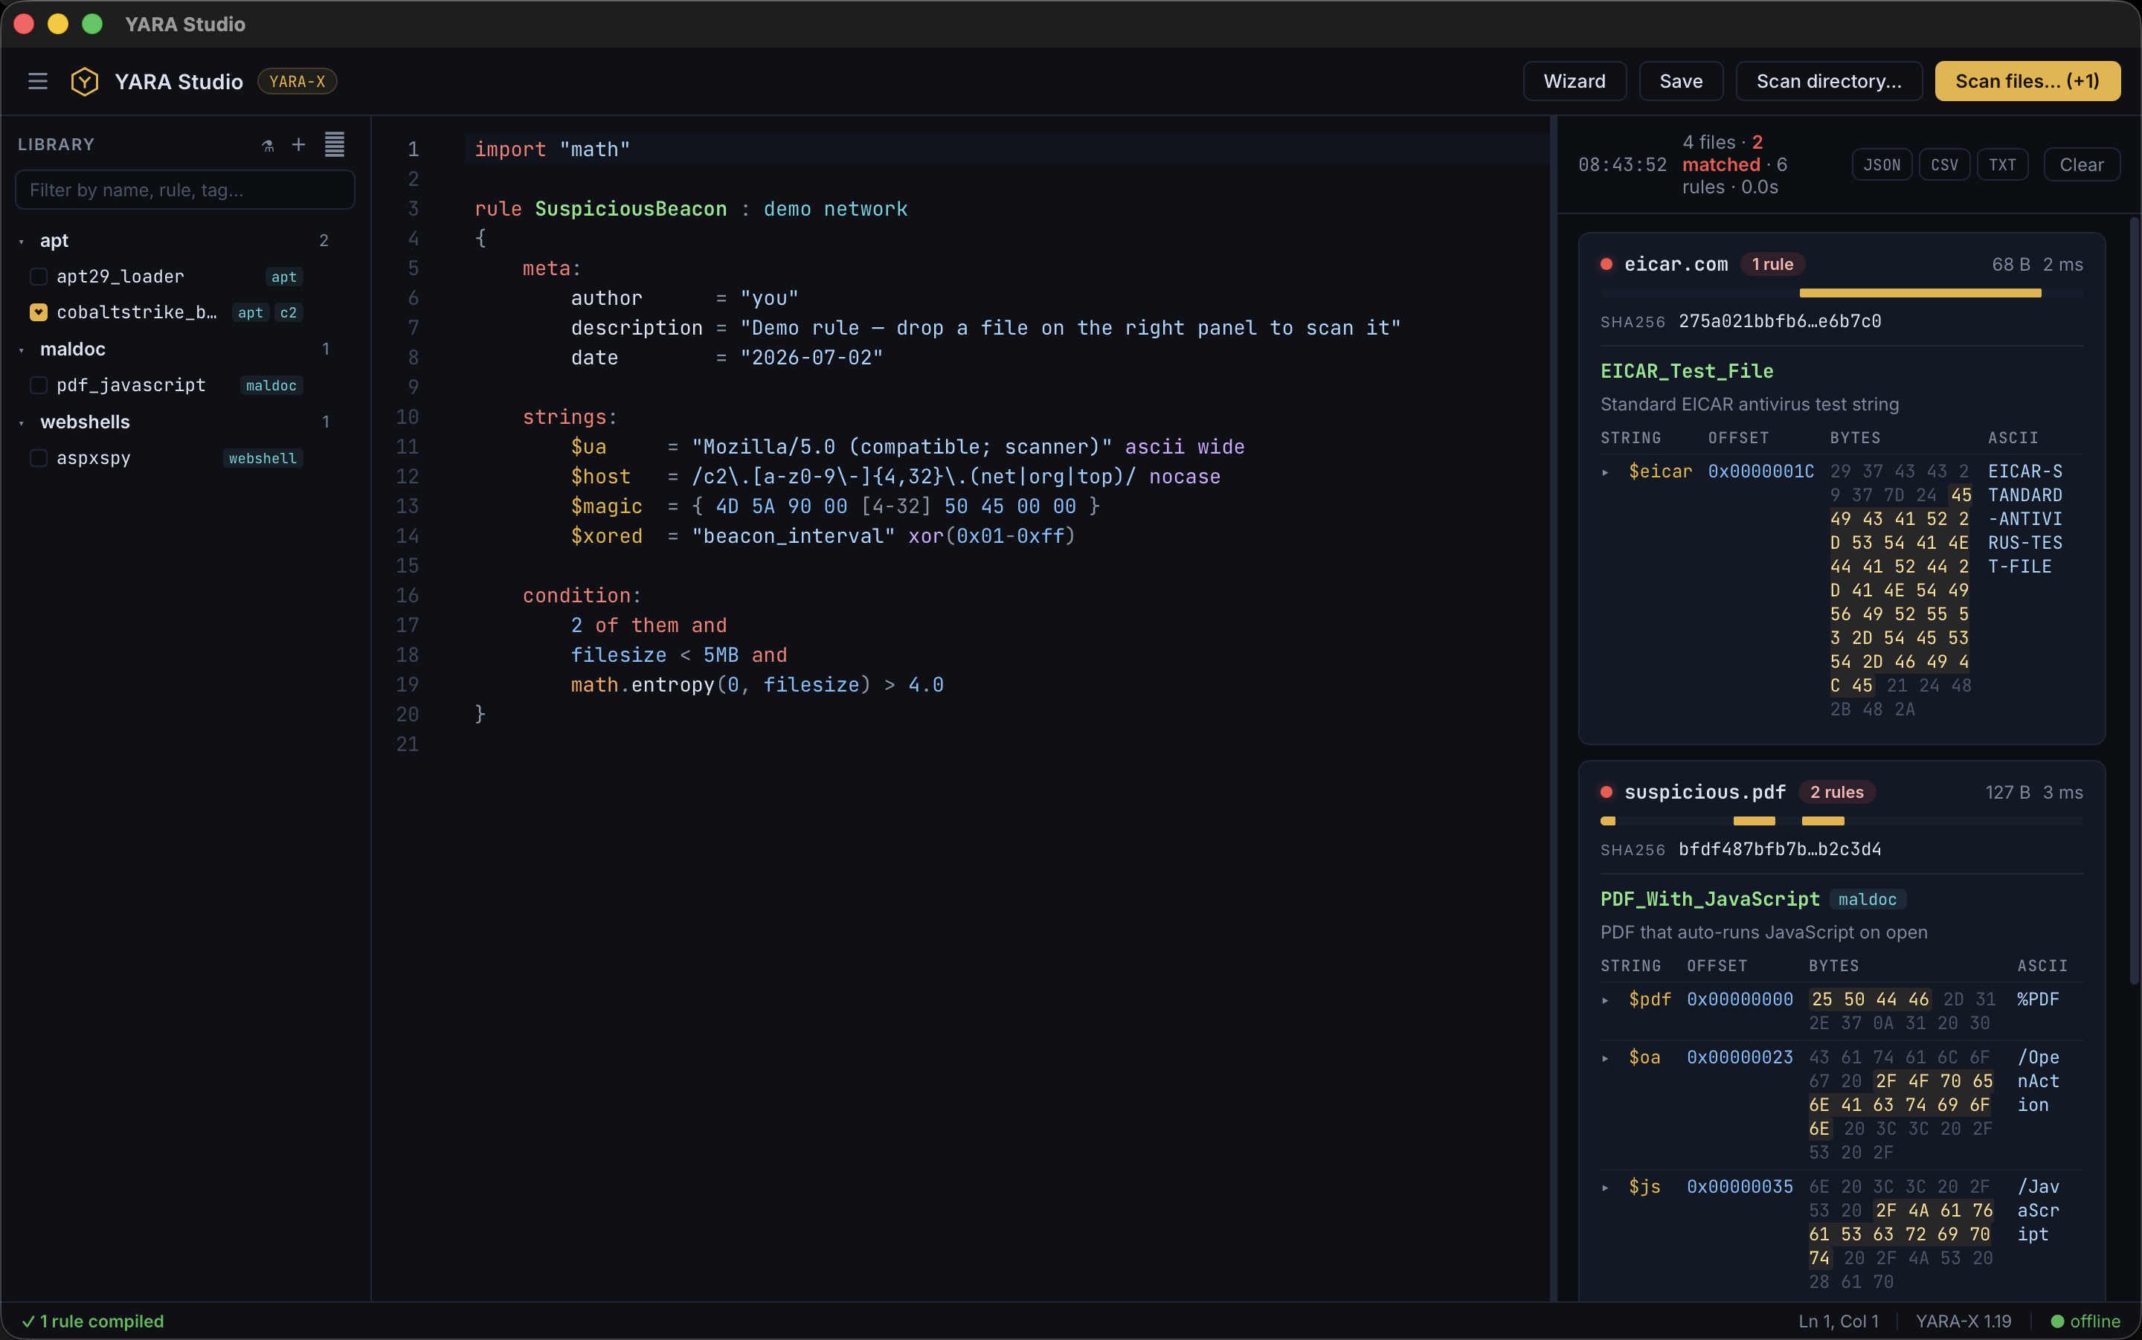Click offset 0x00000023 for $oa

click(1740, 1058)
